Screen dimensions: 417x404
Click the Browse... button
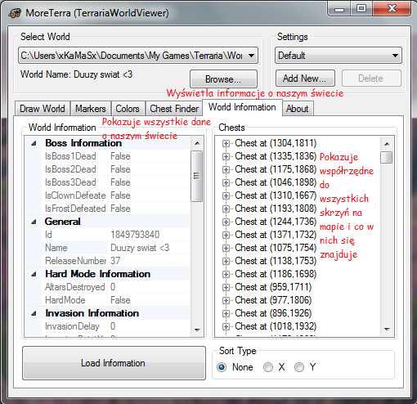pos(223,79)
